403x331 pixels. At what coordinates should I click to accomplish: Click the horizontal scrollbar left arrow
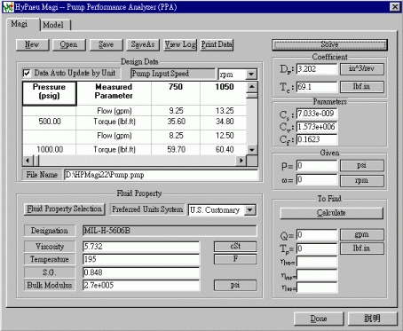[28, 161]
